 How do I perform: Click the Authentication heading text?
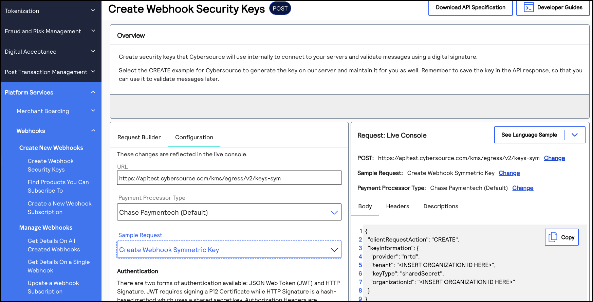point(137,271)
